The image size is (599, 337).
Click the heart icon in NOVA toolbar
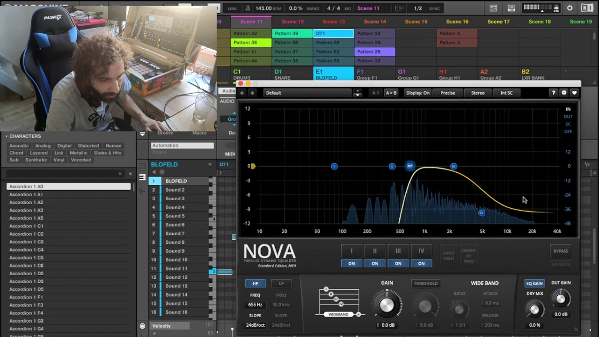coord(574,93)
